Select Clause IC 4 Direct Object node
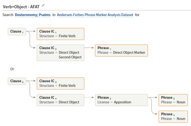The image size is (191, 126). 60,100
